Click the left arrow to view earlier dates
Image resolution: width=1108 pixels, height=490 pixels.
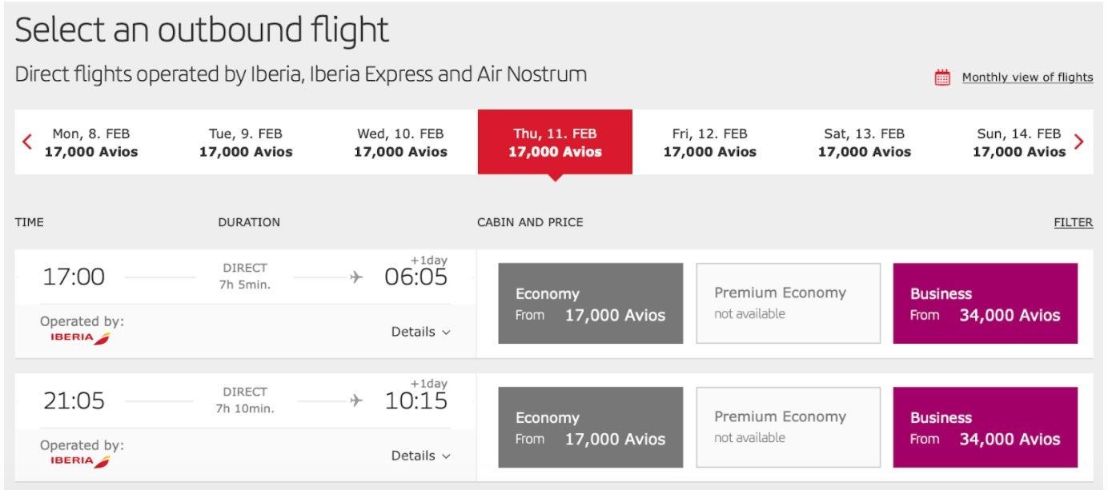[x=26, y=141]
